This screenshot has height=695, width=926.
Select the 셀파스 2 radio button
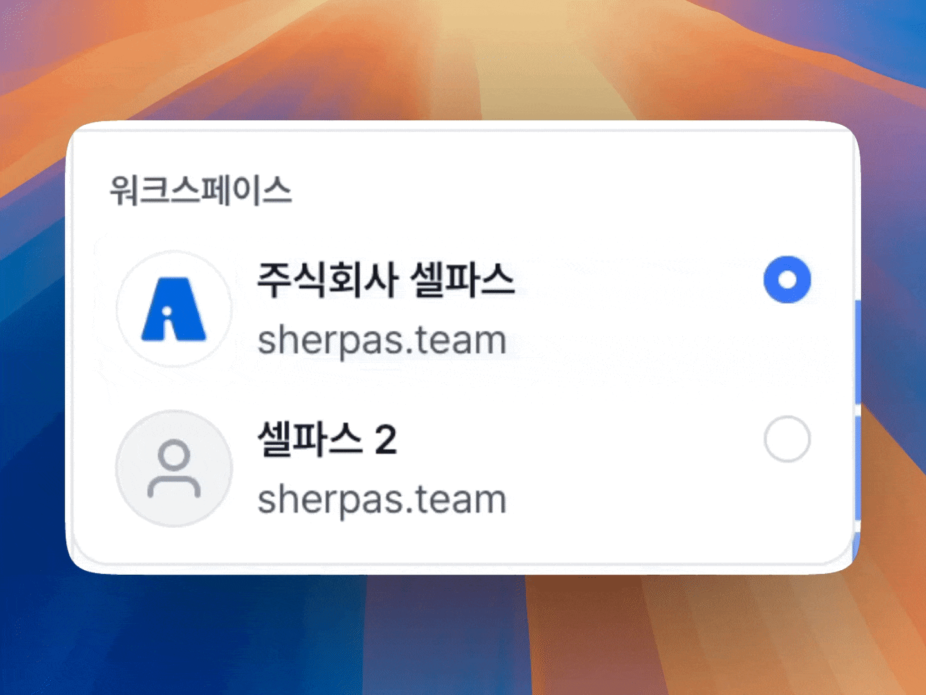786,439
